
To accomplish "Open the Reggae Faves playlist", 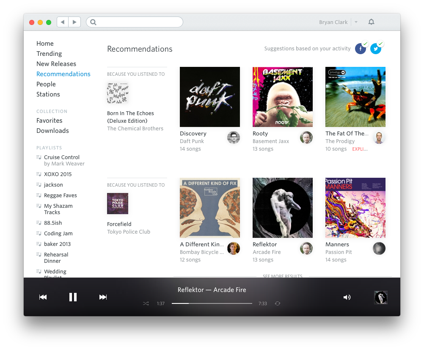I will pos(61,195).
